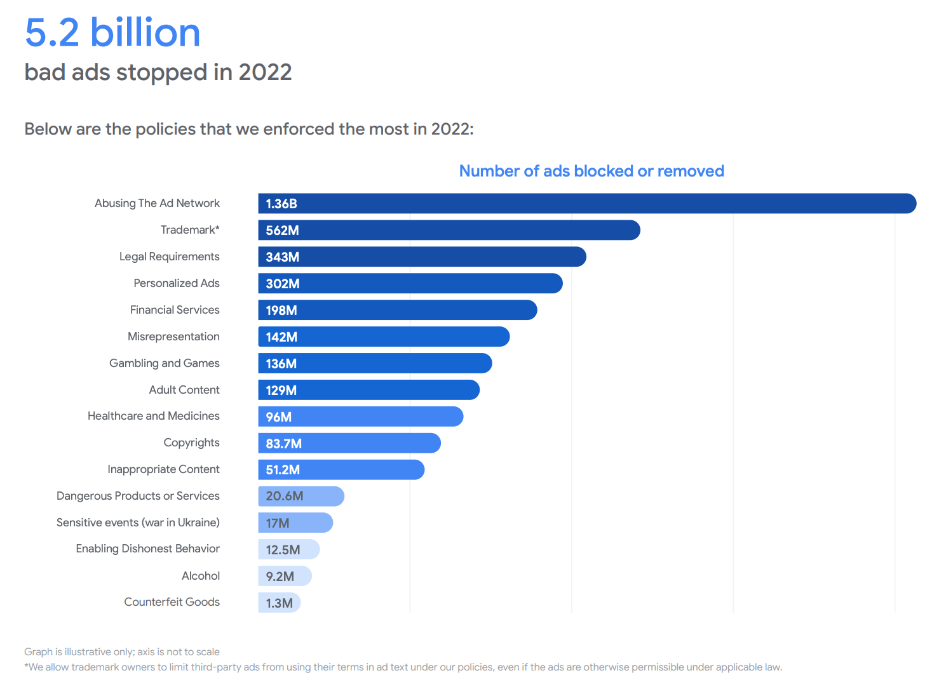Click the 343M Legal Requirements bar

tap(422, 257)
